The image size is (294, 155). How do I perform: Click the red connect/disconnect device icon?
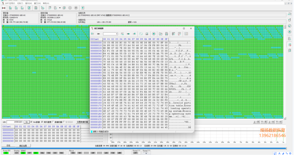point(3,8)
